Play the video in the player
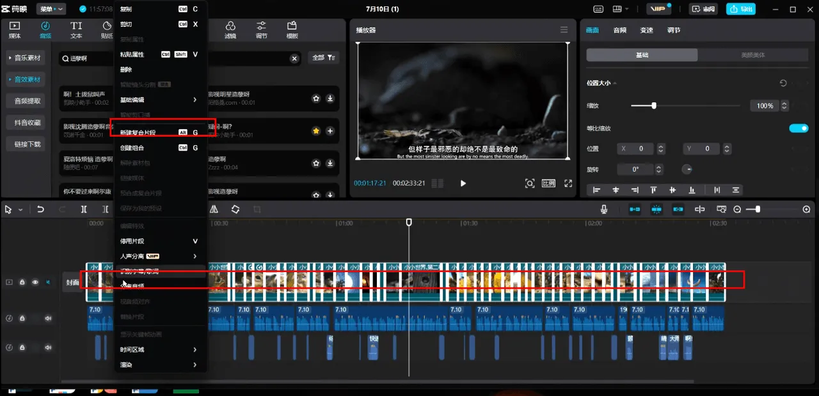 click(x=463, y=183)
